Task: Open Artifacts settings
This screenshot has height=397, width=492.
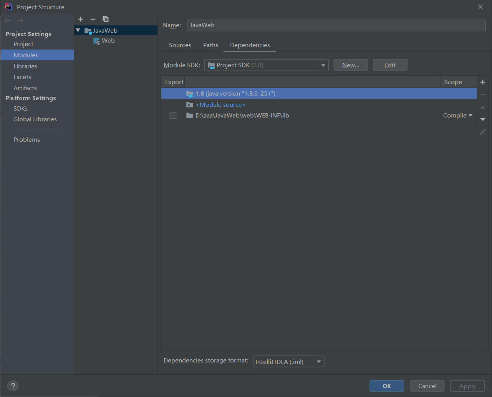Action: pyautogui.click(x=25, y=88)
